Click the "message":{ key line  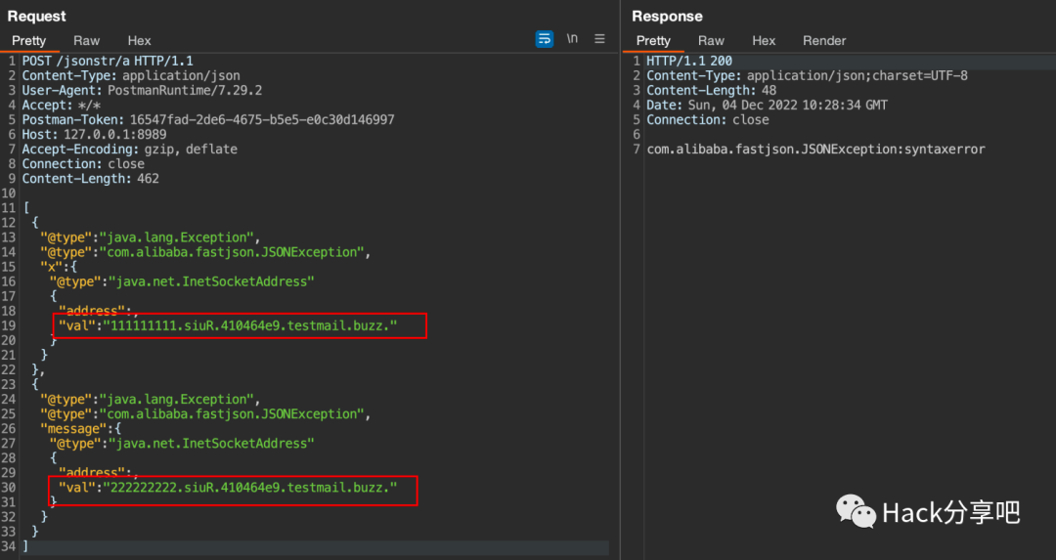pyautogui.click(x=81, y=429)
